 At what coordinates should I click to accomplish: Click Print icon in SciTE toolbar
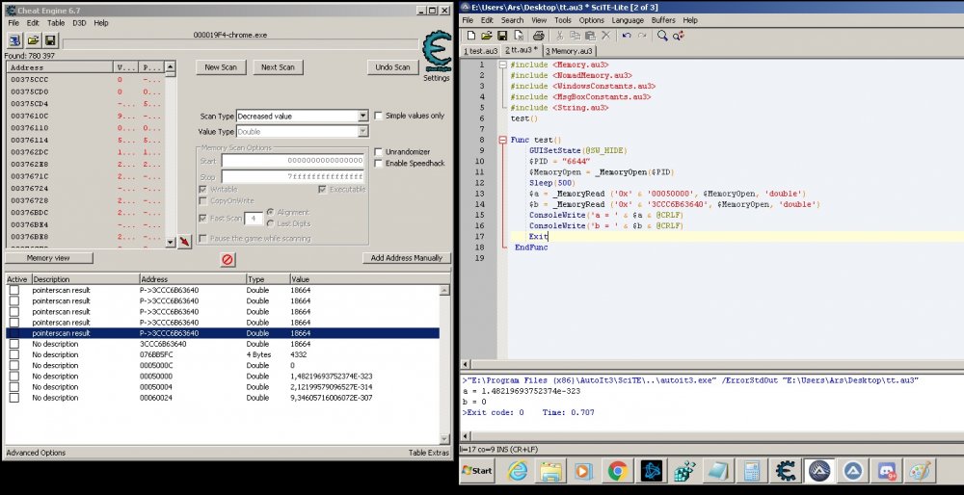539,36
